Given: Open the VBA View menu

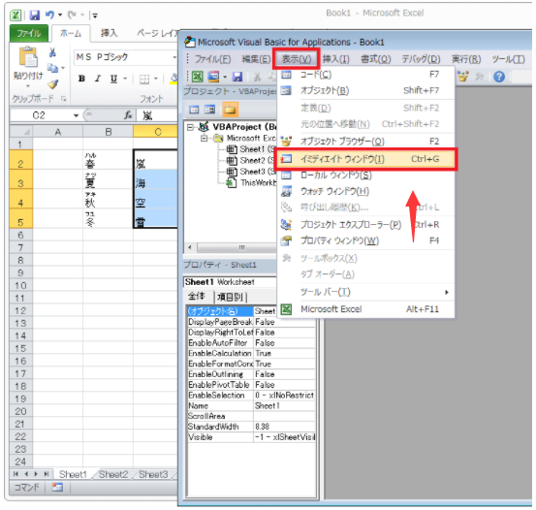Looking at the screenshot, I should click(297, 59).
